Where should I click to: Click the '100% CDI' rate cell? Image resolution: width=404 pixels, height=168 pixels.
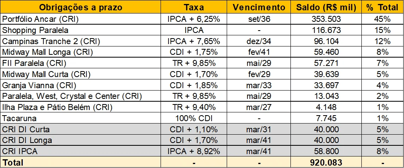194,118
